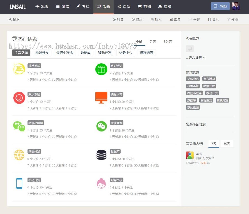Viewport: 249px width, 214px height.
Task: Click the 数据库 database stack icon
Action: coord(101,155)
